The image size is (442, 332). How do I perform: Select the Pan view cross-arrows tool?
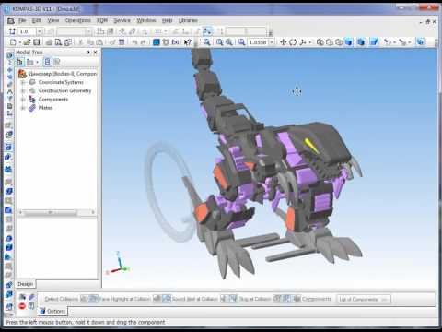coord(283,42)
